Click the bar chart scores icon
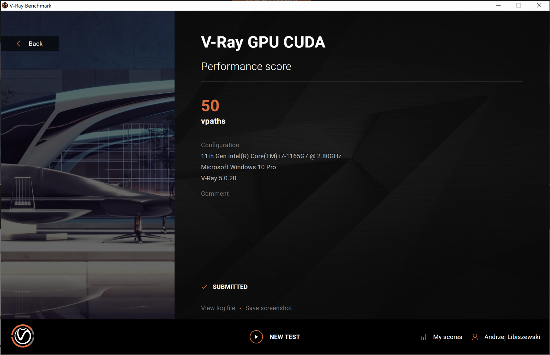 point(423,337)
